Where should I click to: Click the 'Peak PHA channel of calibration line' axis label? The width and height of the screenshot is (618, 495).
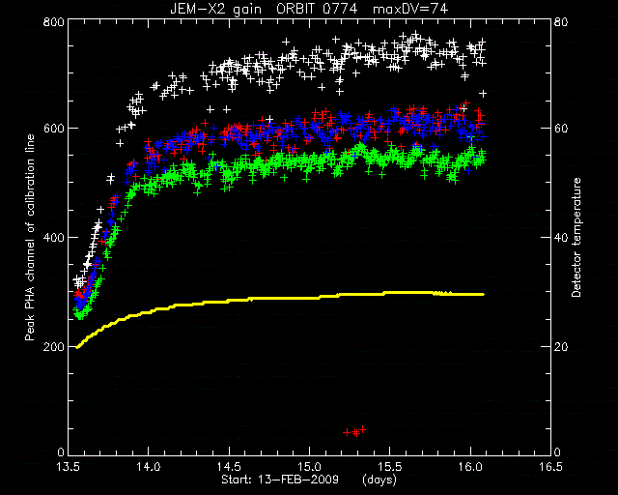(30, 238)
